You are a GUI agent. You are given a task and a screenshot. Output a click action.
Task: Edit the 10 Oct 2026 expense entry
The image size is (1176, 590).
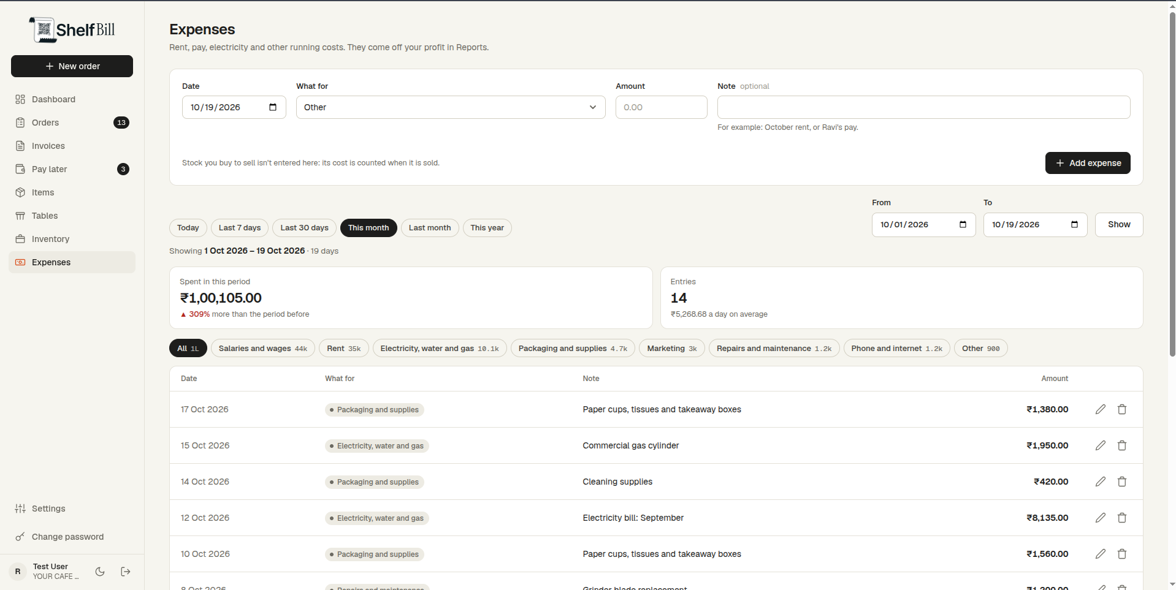(1101, 554)
